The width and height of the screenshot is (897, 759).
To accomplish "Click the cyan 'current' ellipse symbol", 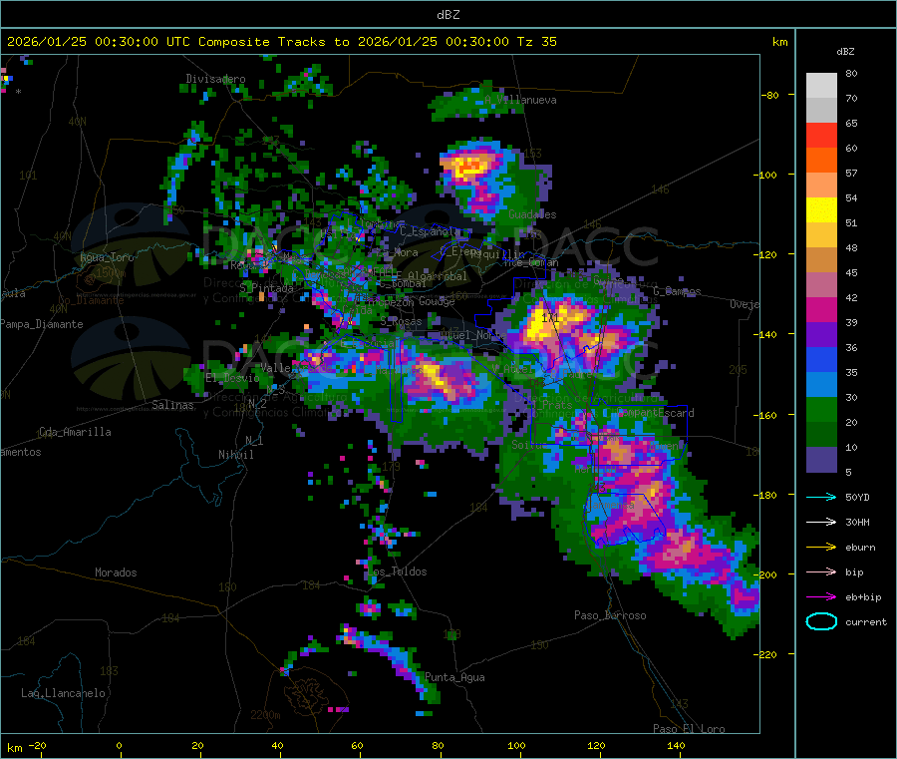I will 821,621.
